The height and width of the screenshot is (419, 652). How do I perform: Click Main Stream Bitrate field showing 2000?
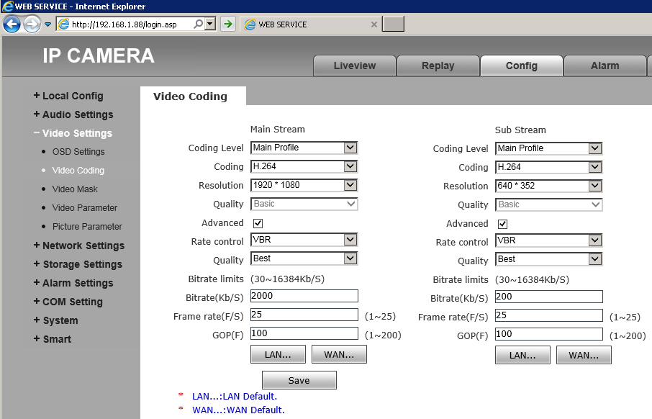(x=304, y=296)
